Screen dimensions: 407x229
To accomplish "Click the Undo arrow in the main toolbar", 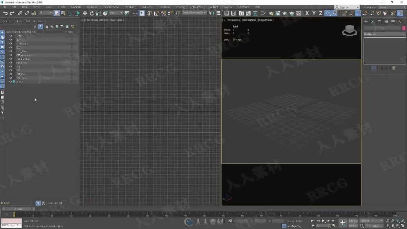I will (x=5, y=13).
